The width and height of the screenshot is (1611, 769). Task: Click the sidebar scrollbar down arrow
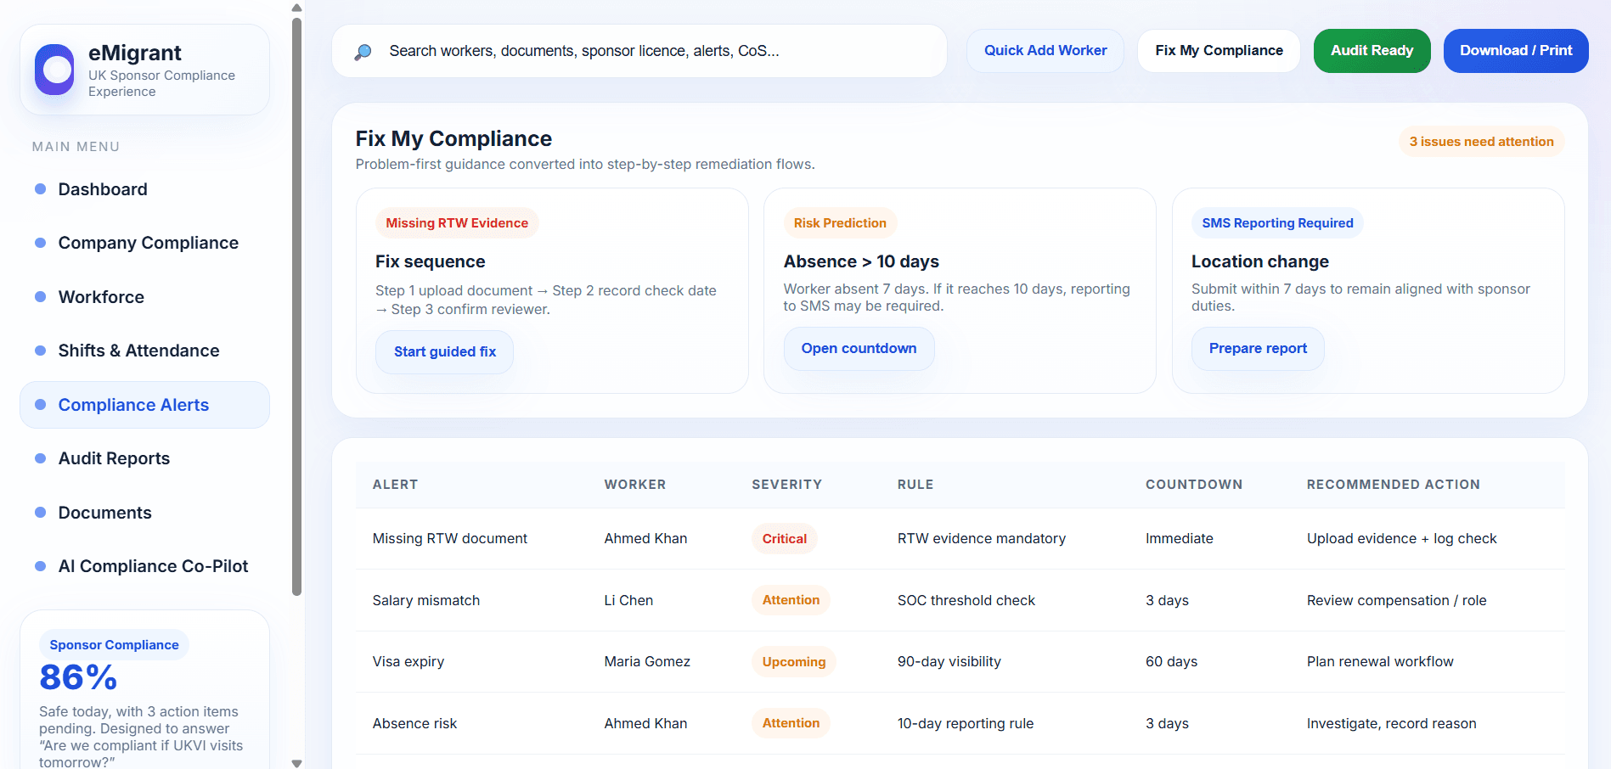click(296, 761)
